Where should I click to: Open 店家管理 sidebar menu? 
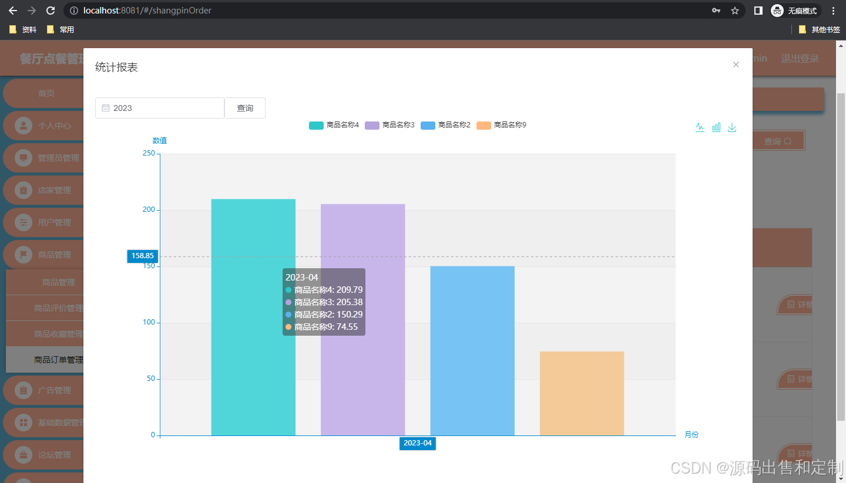click(43, 190)
